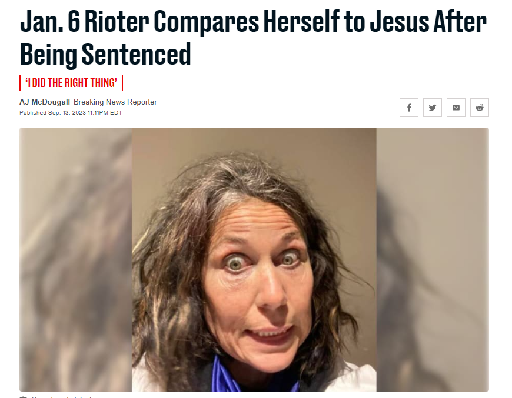Click the blurred left side of image

click(x=76, y=259)
